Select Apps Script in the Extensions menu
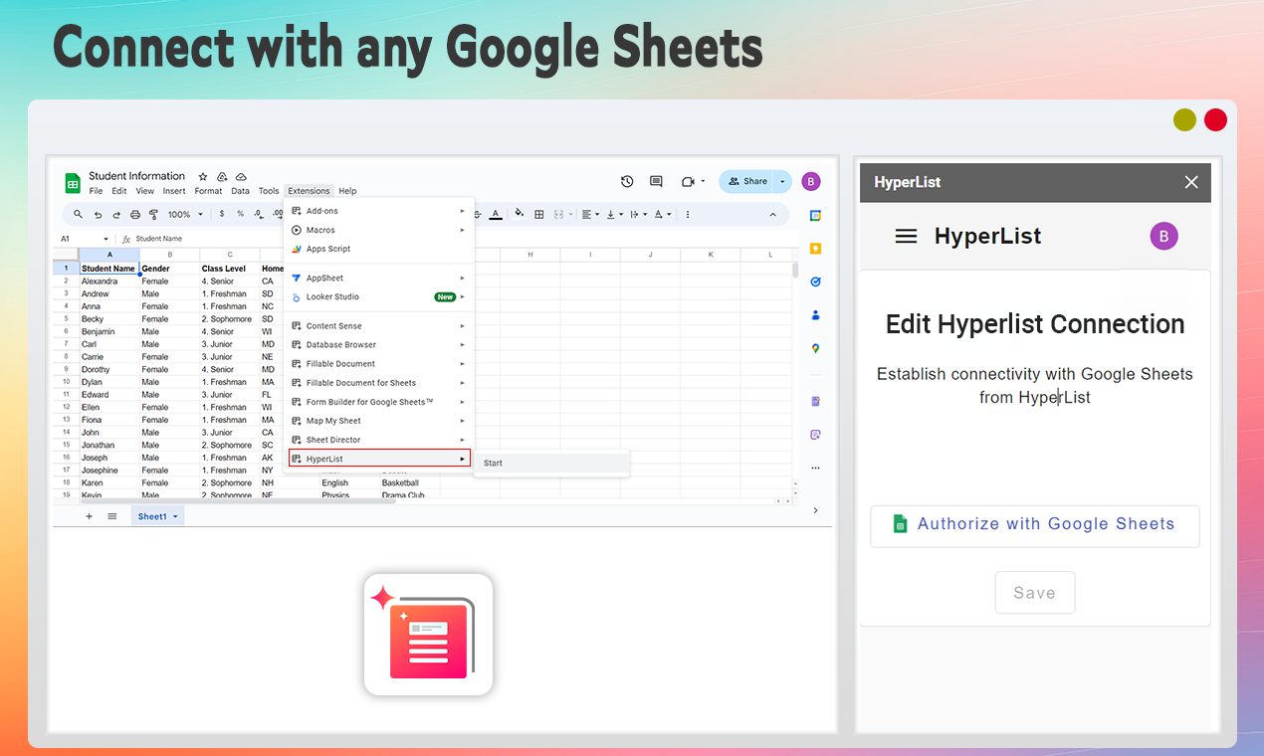 [x=378, y=249]
